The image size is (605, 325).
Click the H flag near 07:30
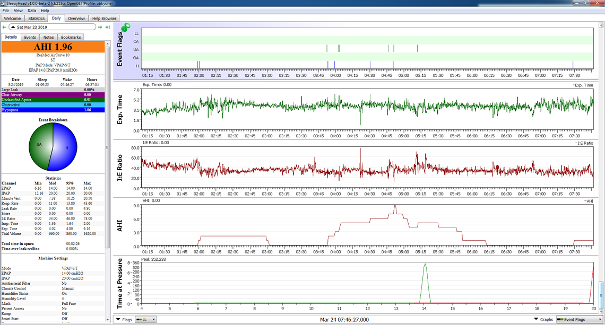(573, 66)
